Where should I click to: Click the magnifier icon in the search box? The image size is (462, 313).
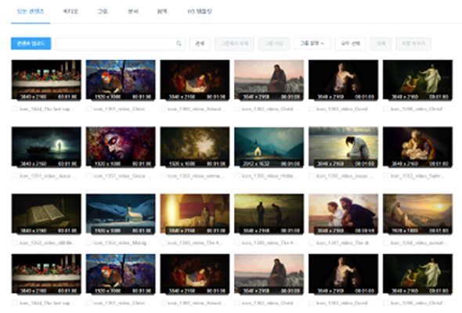[179, 44]
